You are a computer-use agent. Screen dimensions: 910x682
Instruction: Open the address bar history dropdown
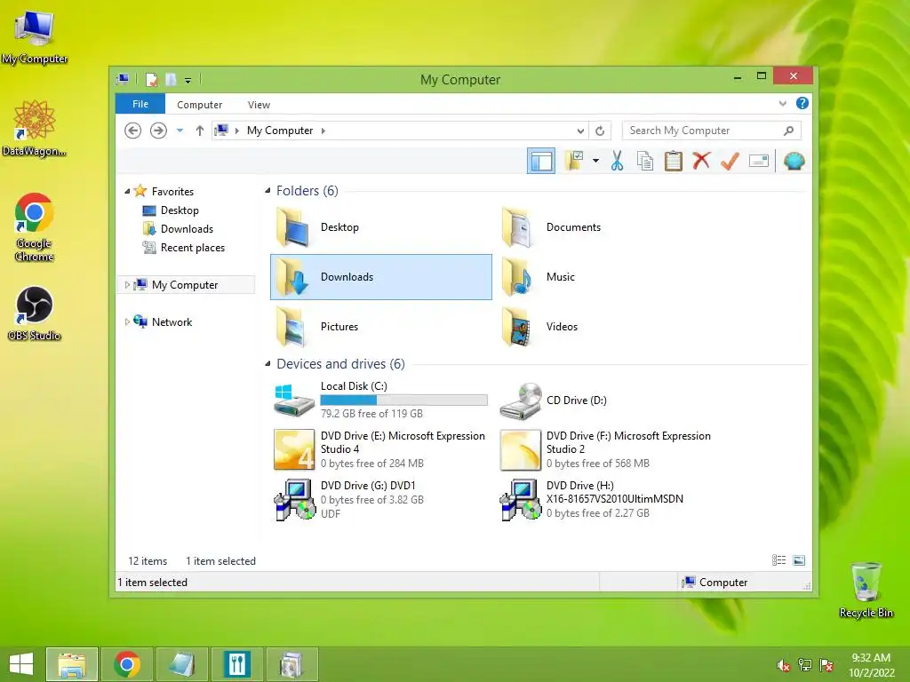tap(580, 131)
